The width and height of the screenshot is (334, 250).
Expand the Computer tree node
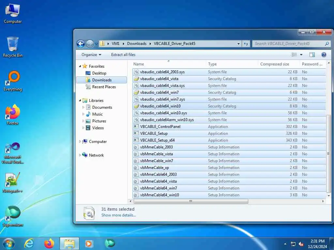tap(80, 142)
